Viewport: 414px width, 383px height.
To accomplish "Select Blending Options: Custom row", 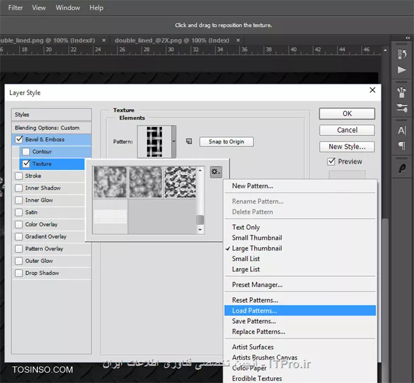I will click(x=51, y=127).
